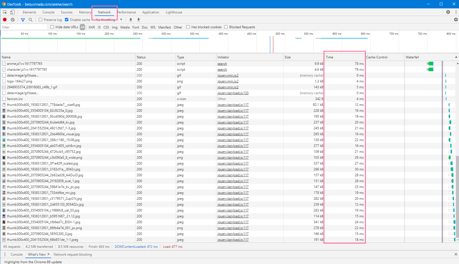Open the drawer three-dot menu beside Console
Screen dimensions: 459x264
pos(5,255)
